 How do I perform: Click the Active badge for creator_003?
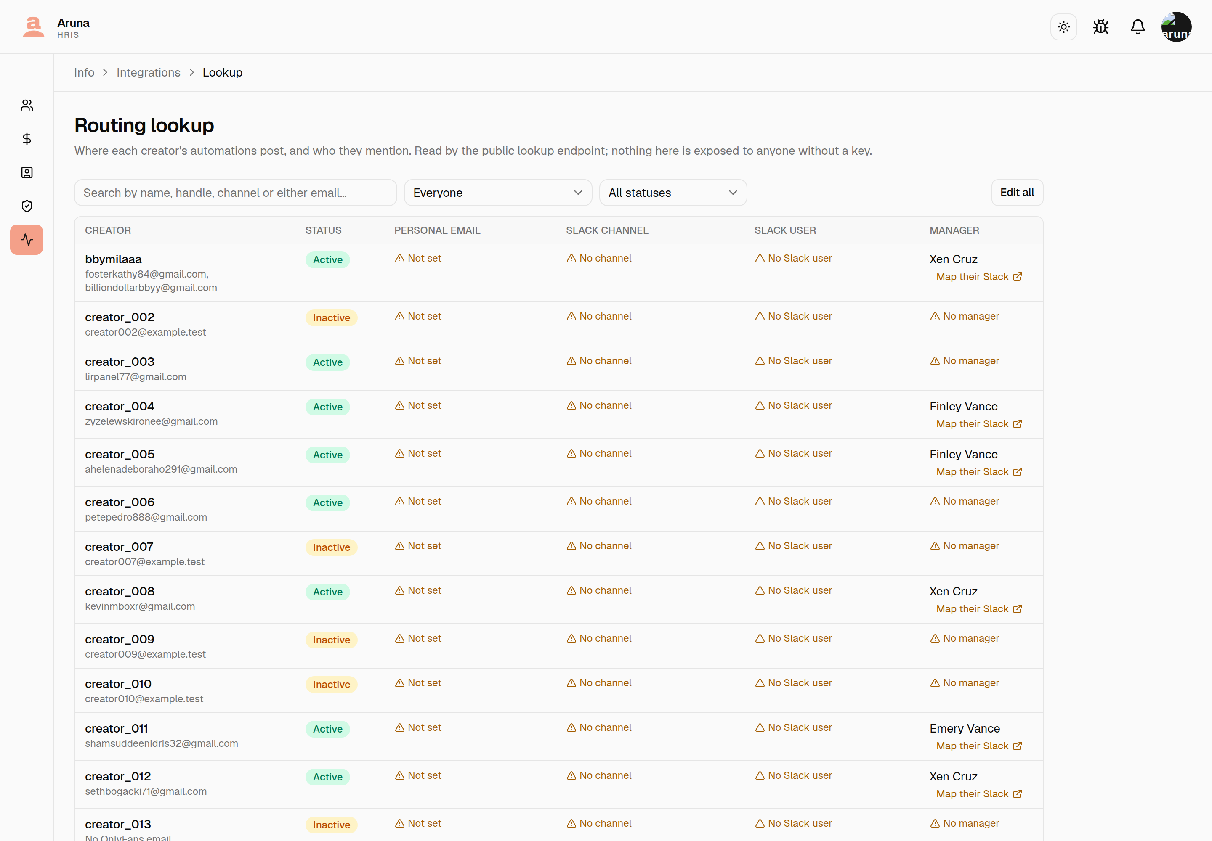point(327,362)
